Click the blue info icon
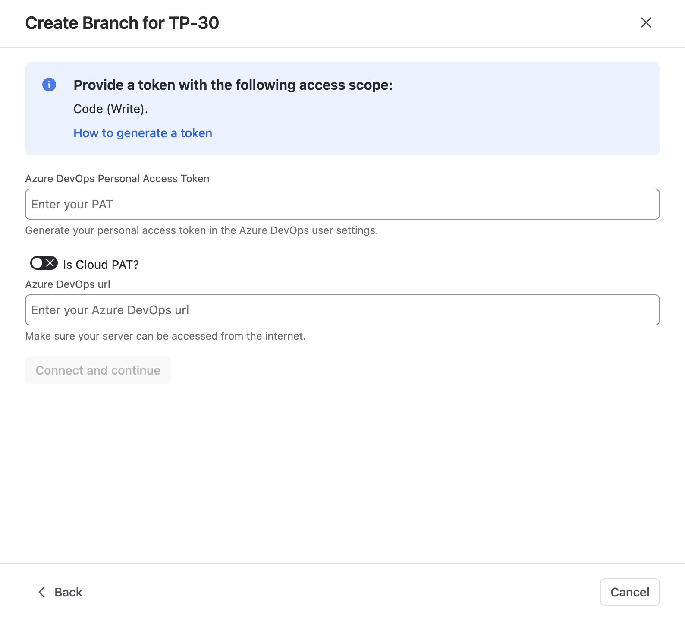 [49, 85]
